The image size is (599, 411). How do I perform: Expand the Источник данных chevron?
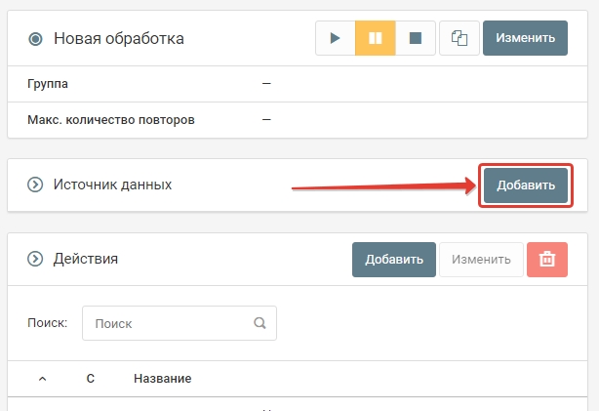pos(36,185)
